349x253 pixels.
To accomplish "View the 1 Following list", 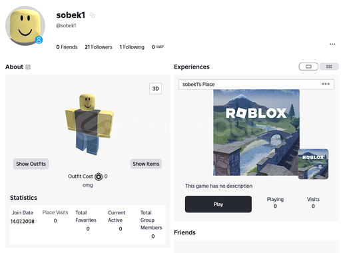I will (x=132, y=47).
